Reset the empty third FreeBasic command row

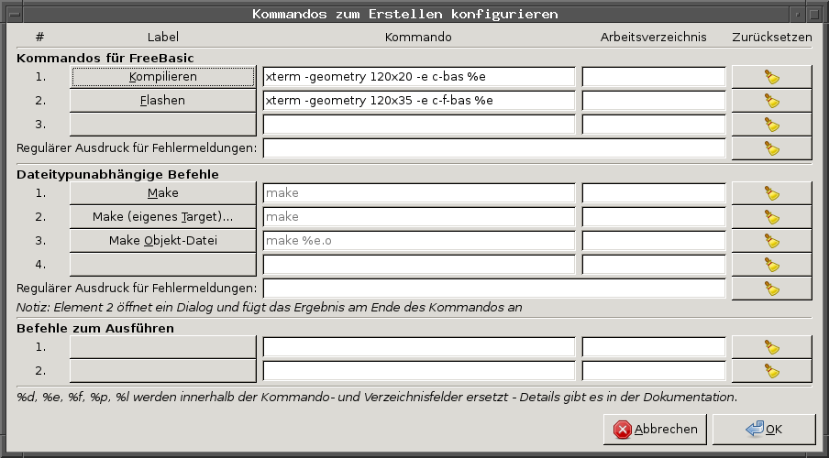tap(771, 125)
